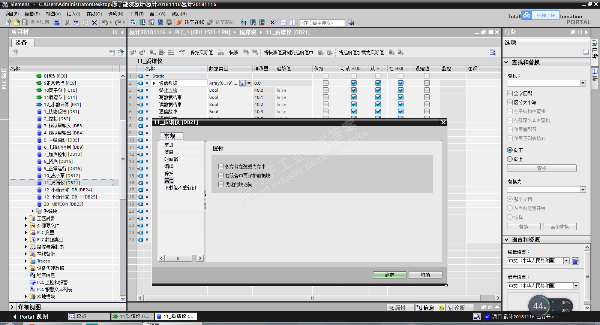This screenshot has height=325, width=600.
Task: Click the dialog navigation horizontal scrollbar
Action: click(x=180, y=258)
